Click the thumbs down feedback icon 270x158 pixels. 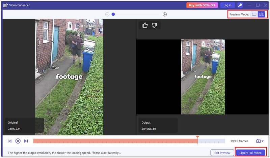[x=154, y=25]
